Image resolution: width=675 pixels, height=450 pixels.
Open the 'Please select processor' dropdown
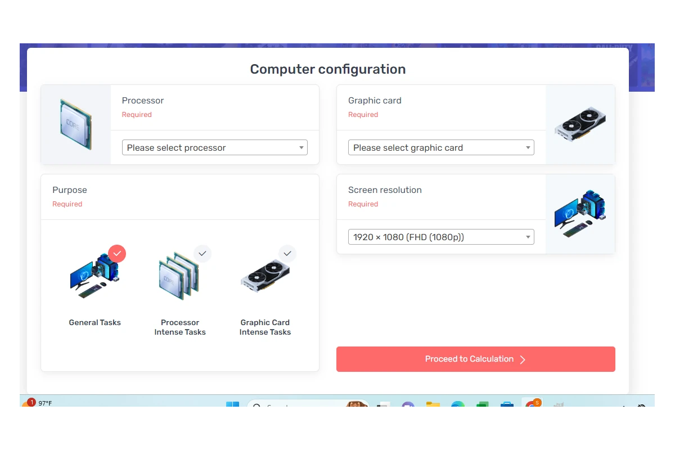(215, 148)
